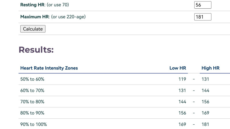Click high HR value 144 for 60% to 70%

205,91
